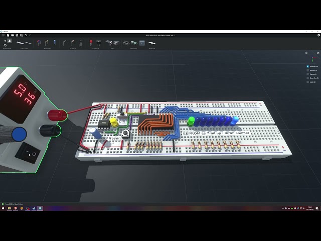
Task: Click the New file icon
Action: [x=8, y=35]
